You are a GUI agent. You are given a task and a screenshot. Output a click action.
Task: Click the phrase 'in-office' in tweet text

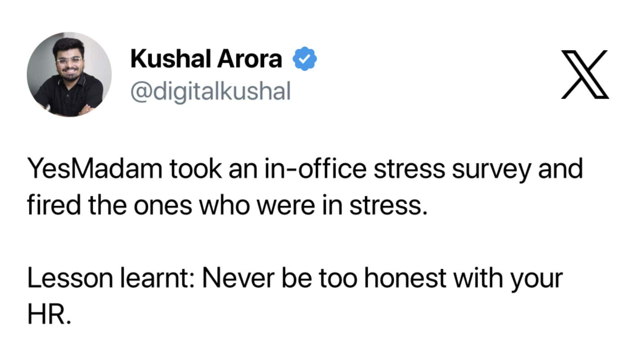pos(315,169)
